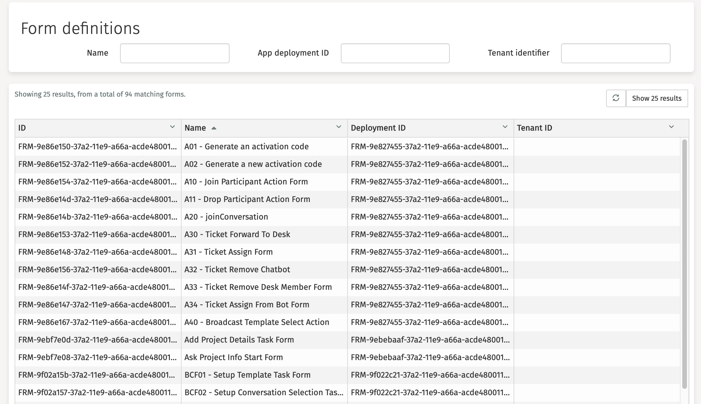Open the Deployment ID column dropdown chevron
701x404 pixels.
[505, 127]
